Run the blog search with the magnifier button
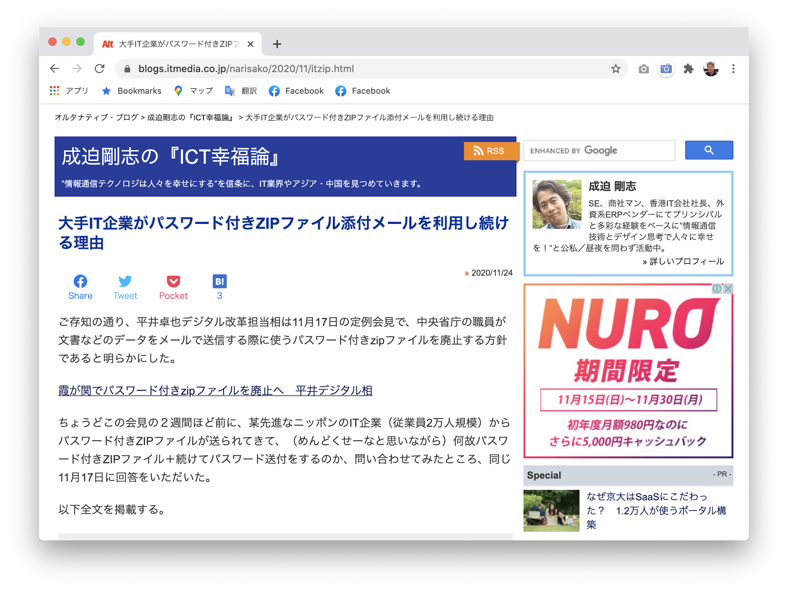 (709, 150)
